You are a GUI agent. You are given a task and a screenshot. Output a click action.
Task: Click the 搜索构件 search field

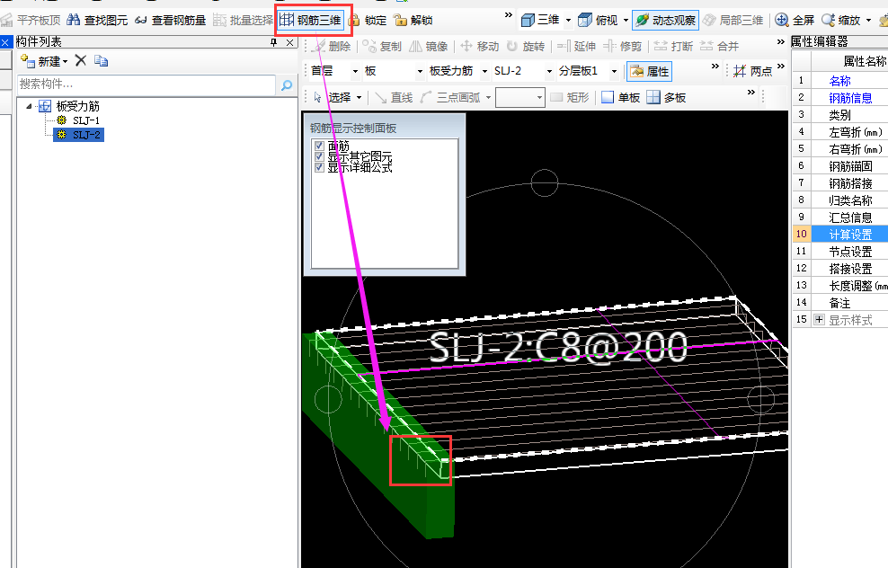point(147,84)
